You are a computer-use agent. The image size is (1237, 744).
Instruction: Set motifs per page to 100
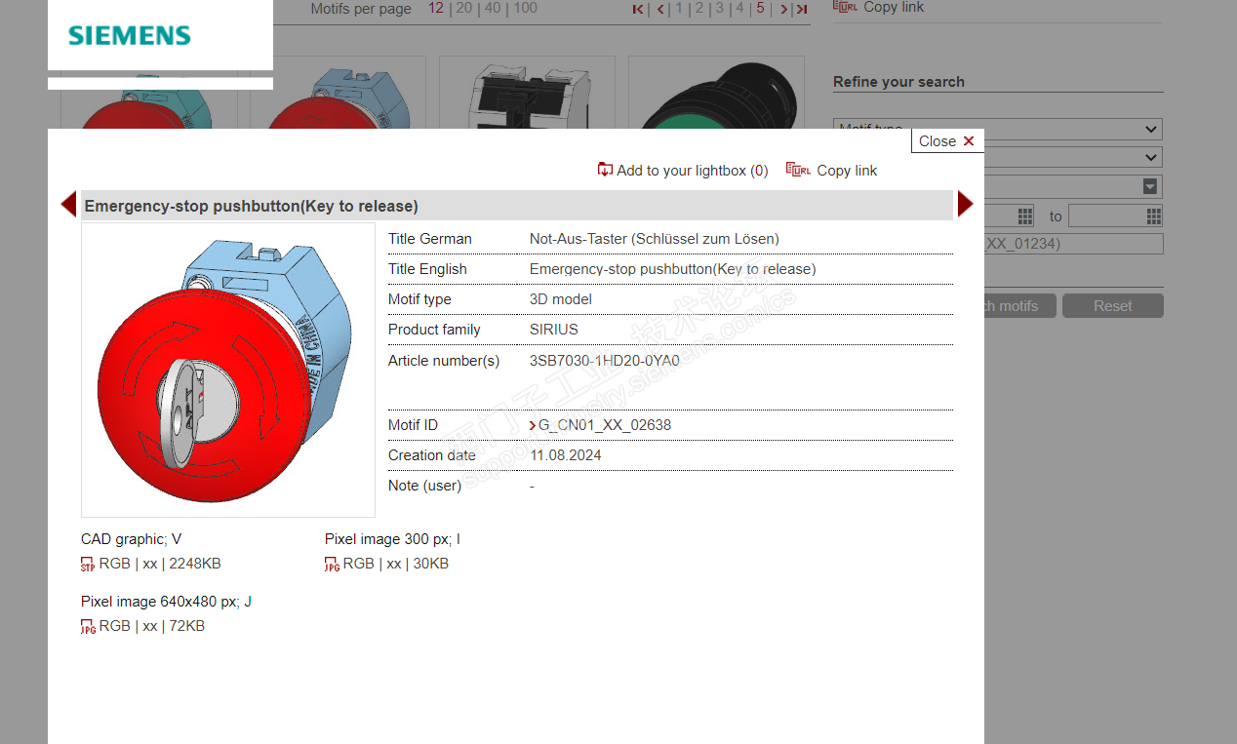click(525, 9)
